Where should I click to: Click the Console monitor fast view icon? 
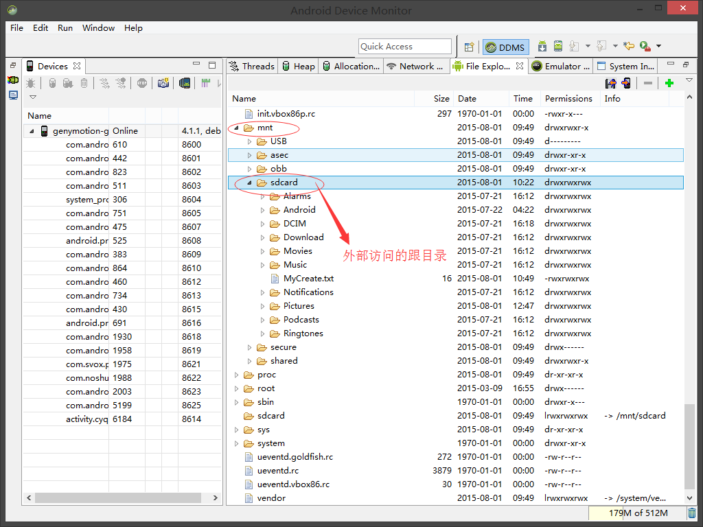pos(13,95)
